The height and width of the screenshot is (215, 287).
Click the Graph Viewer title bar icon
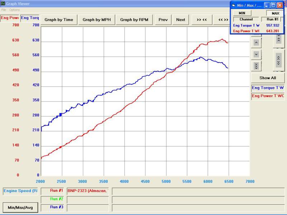3,4
